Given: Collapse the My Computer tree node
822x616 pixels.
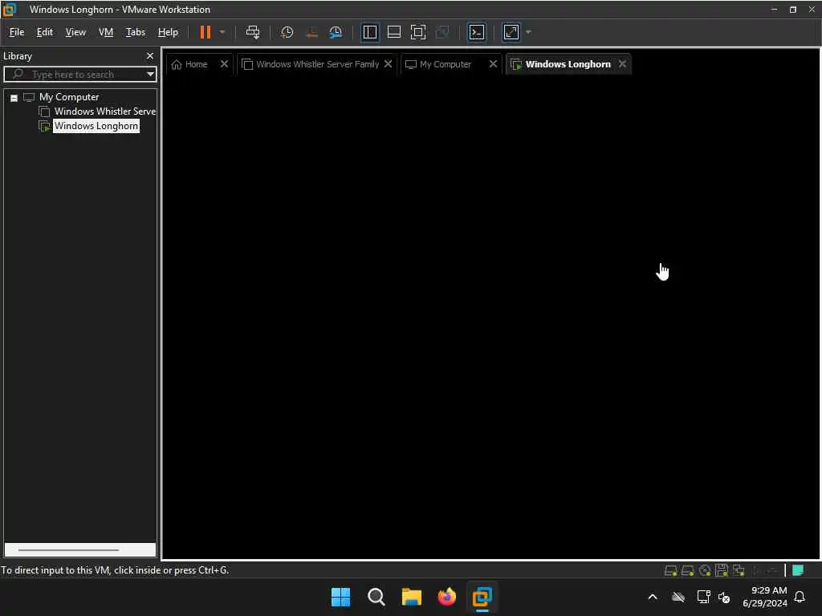Looking at the screenshot, I should pyautogui.click(x=14, y=98).
